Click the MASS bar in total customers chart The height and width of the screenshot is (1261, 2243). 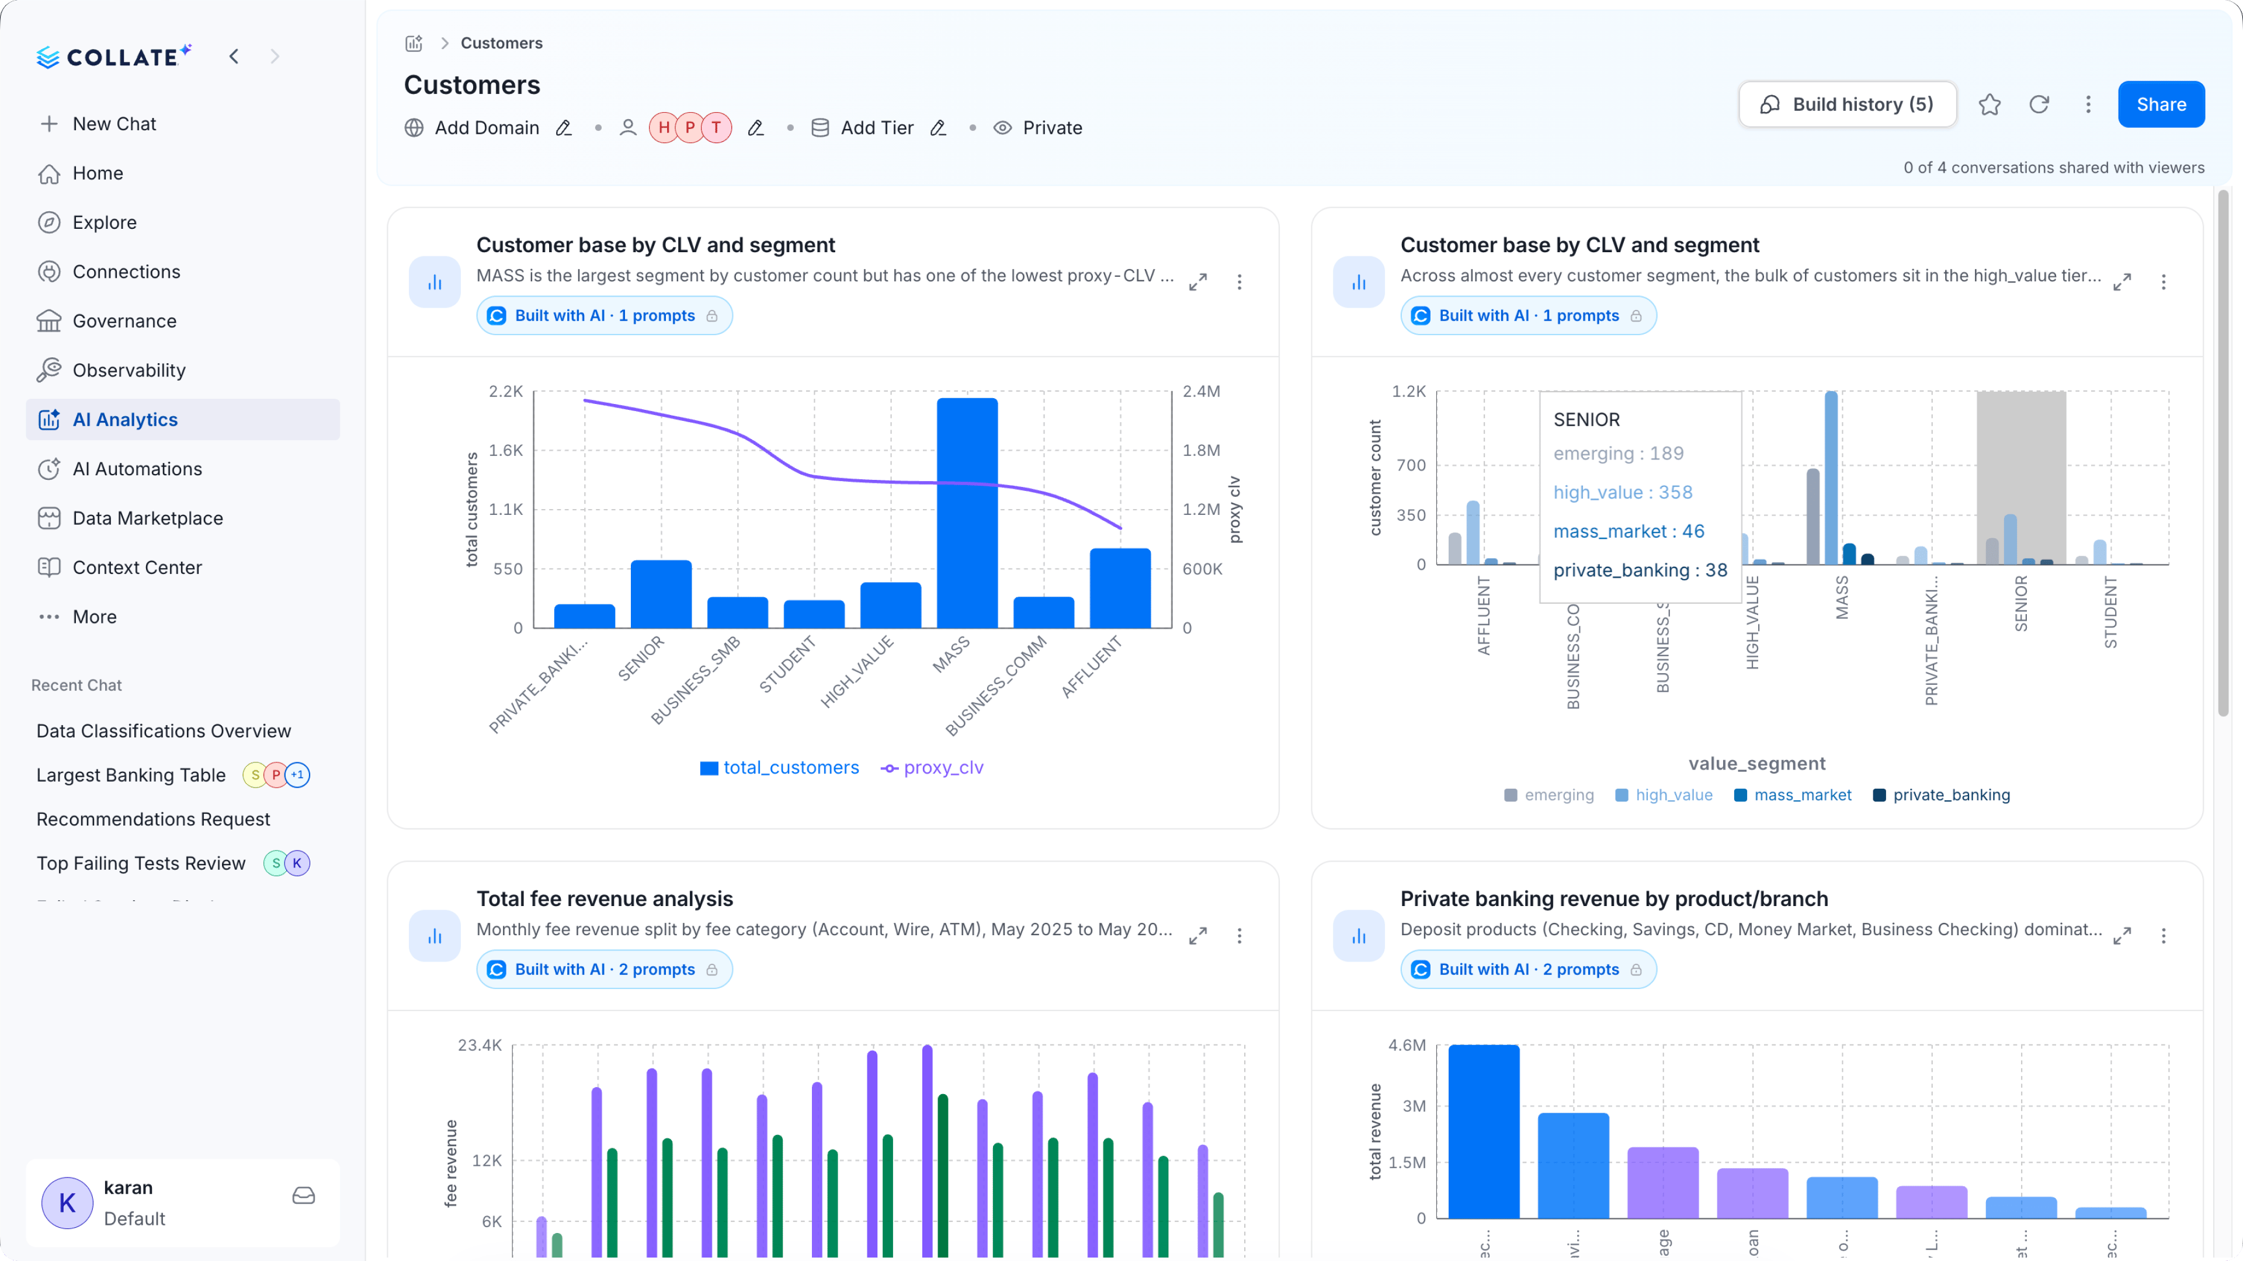(967, 514)
